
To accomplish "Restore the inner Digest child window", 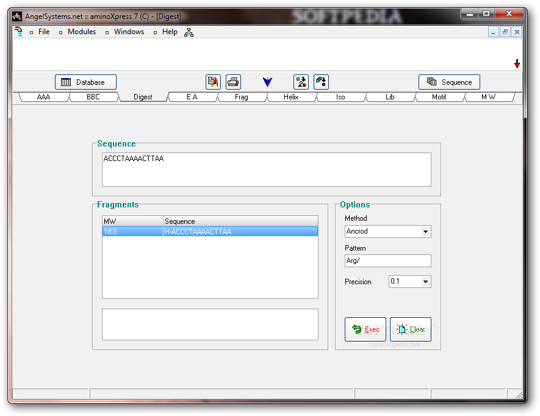I will click(505, 32).
